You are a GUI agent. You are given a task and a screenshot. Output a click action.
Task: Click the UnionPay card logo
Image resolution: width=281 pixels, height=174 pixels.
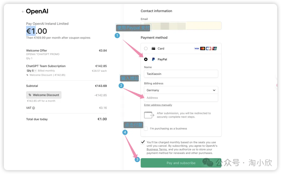[214, 49]
